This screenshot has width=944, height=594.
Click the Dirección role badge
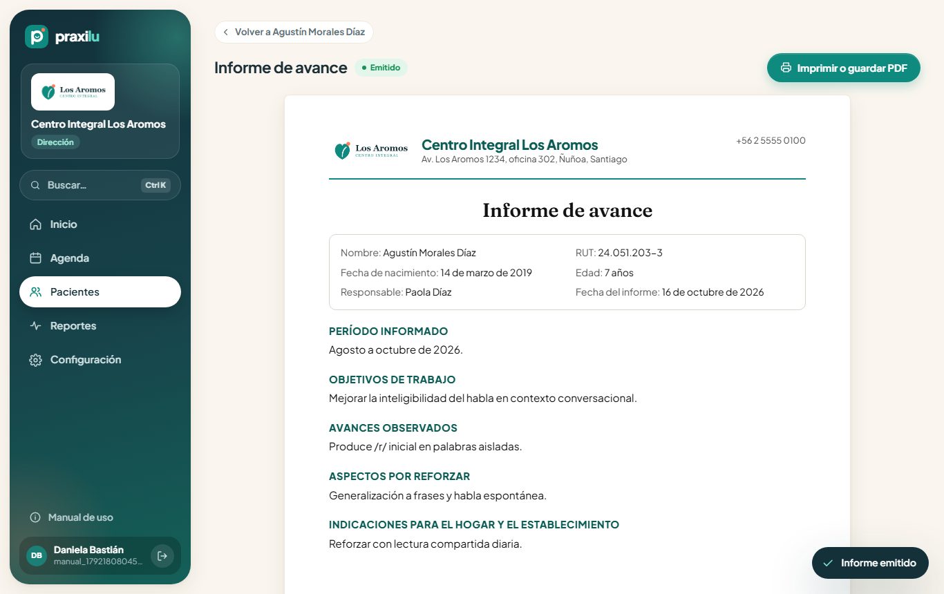point(55,142)
